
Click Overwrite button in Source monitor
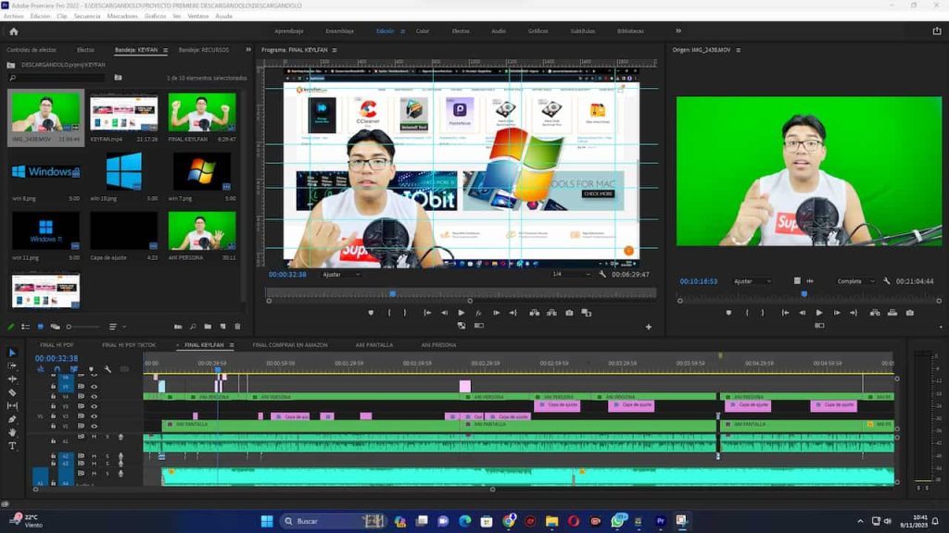[x=892, y=313]
